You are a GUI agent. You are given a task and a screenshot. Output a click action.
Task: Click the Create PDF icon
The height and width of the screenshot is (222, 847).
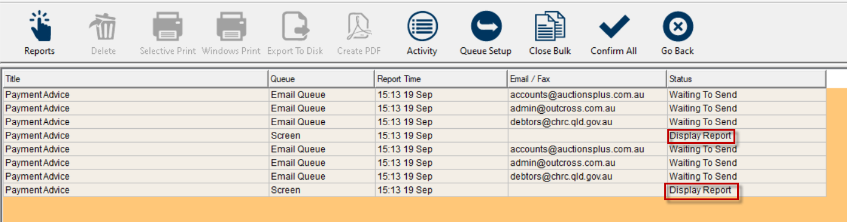click(359, 27)
